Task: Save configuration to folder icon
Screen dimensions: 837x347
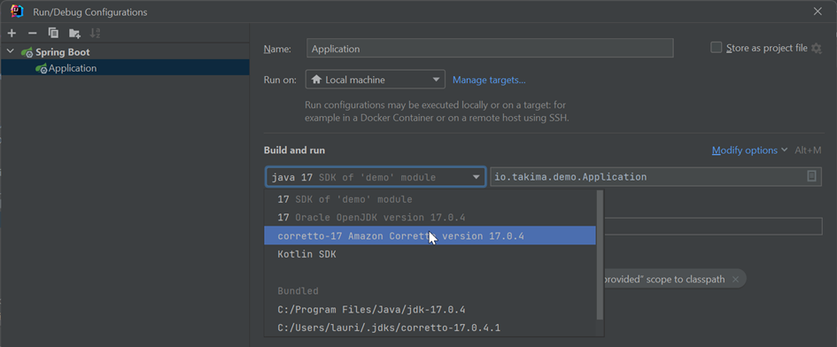Action: (74, 33)
